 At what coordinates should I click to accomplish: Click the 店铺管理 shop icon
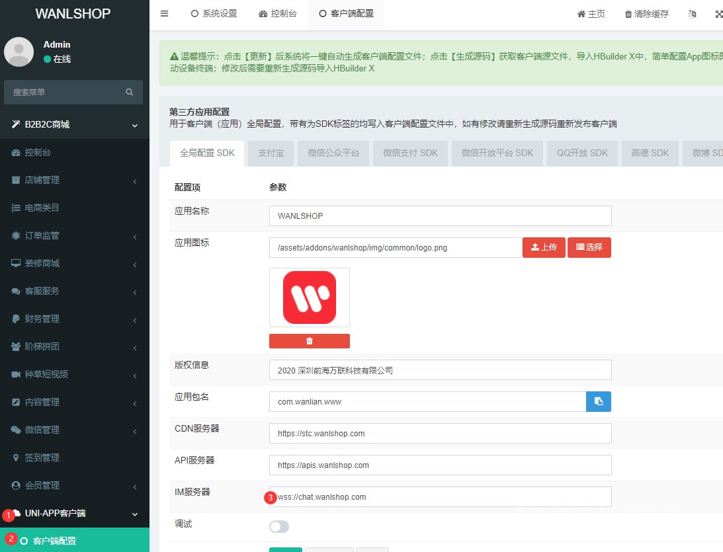click(x=16, y=180)
